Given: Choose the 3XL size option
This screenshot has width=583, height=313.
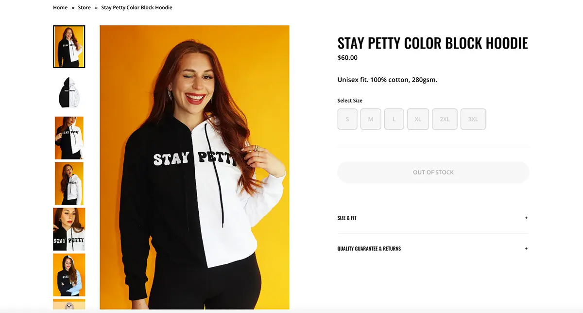Looking at the screenshot, I should point(473,119).
